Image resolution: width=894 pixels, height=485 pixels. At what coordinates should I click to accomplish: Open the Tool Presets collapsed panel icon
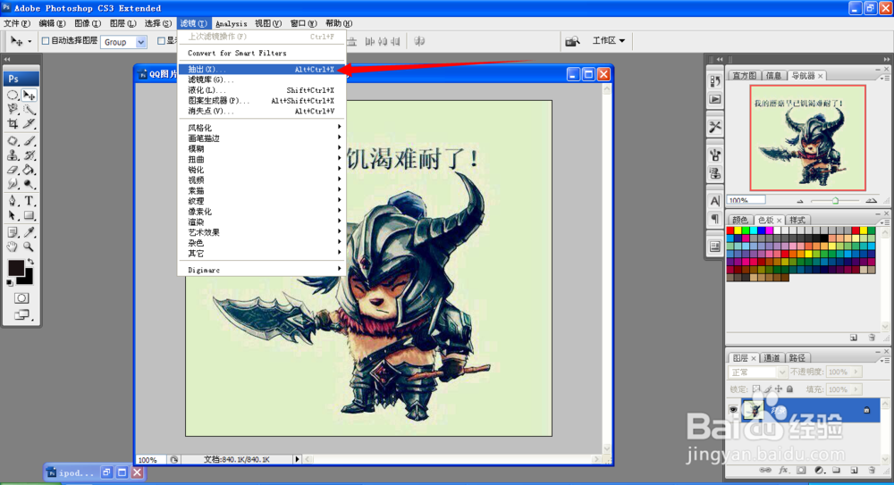coord(715,127)
